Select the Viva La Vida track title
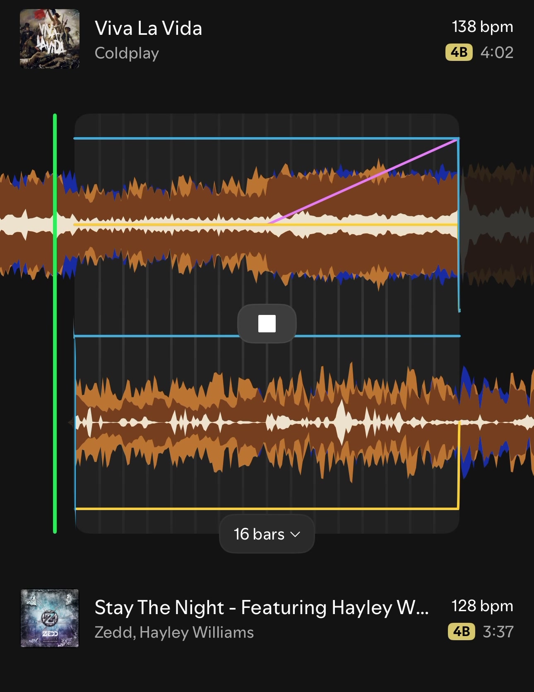Image resolution: width=534 pixels, height=692 pixels. [x=148, y=29]
